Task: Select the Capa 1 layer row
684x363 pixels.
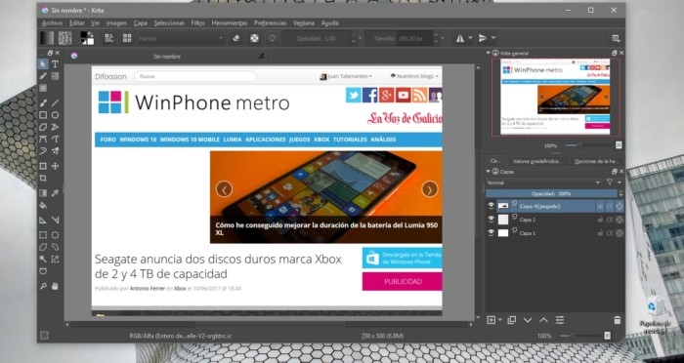Action: [554, 232]
